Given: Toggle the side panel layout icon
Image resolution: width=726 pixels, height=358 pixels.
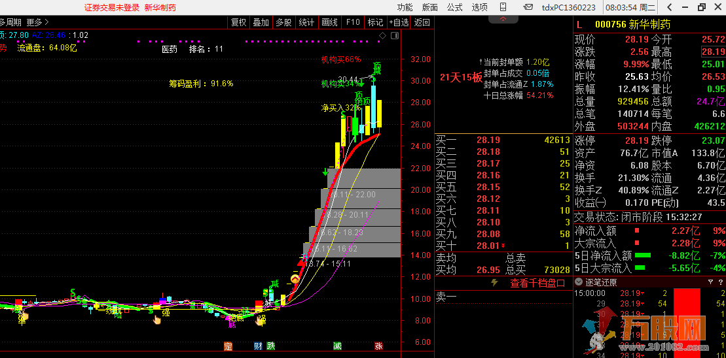Looking at the screenshot, I should [395, 35].
